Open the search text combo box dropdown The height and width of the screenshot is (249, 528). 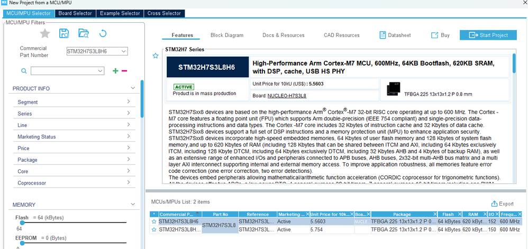coord(100,71)
